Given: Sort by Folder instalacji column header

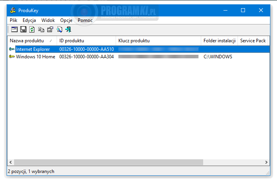Looking at the screenshot, I should click(220, 41).
